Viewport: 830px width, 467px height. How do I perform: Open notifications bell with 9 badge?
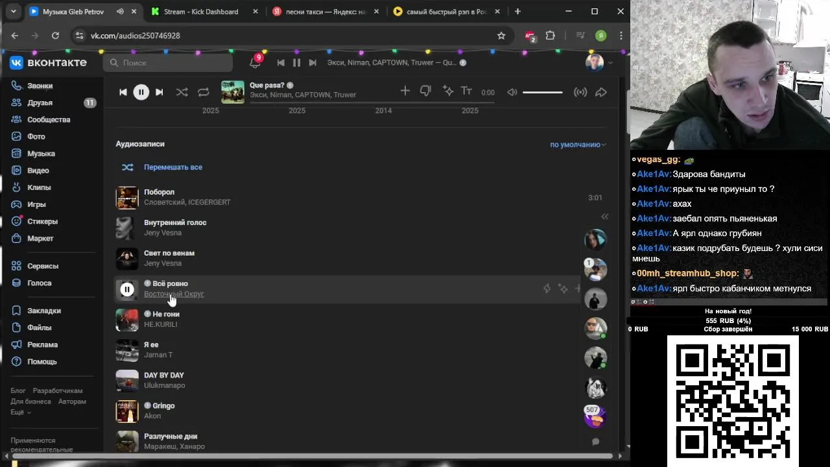pyautogui.click(x=255, y=62)
